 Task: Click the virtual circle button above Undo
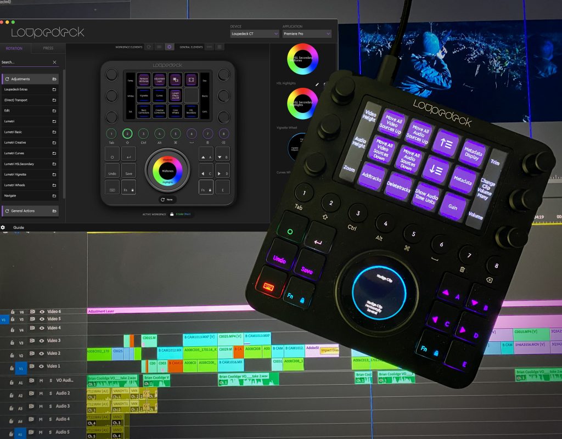pyautogui.click(x=112, y=154)
